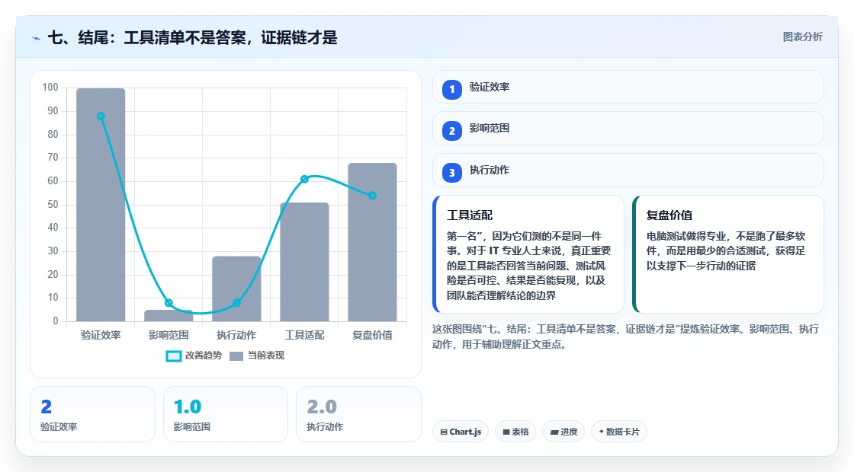Click the stat card value 1.0

click(x=188, y=407)
